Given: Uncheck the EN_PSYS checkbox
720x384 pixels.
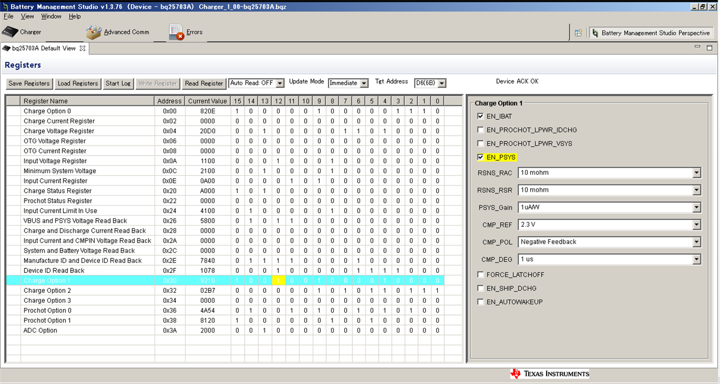Looking at the screenshot, I should (481, 157).
